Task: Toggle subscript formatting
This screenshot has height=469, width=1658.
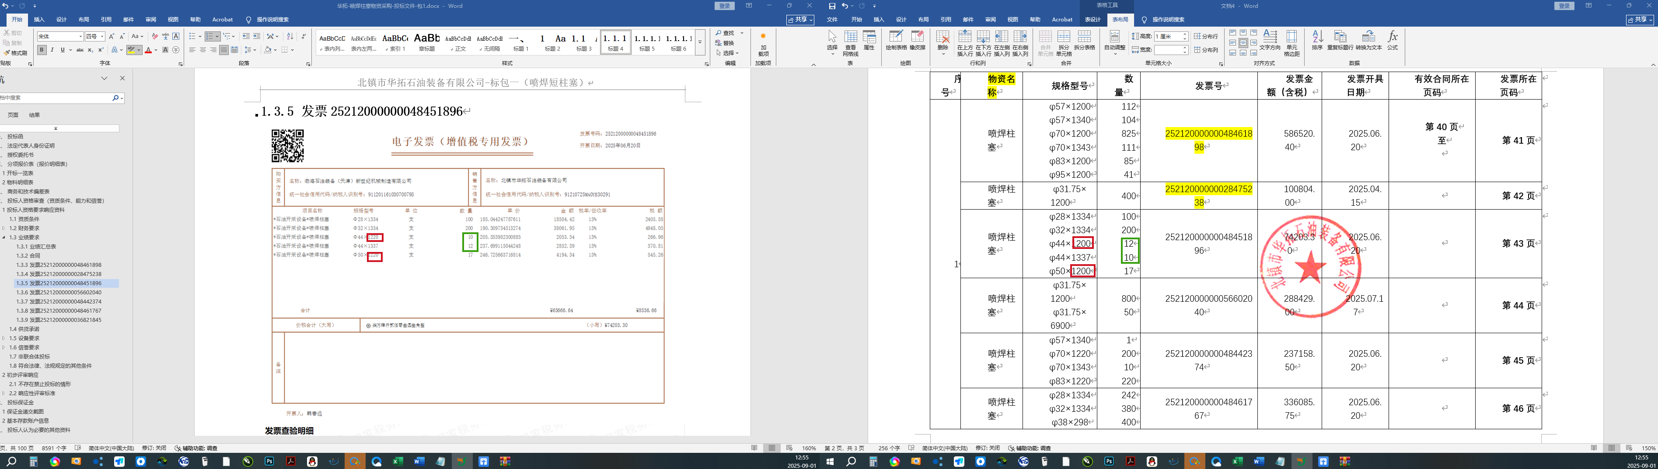Action: (x=90, y=50)
